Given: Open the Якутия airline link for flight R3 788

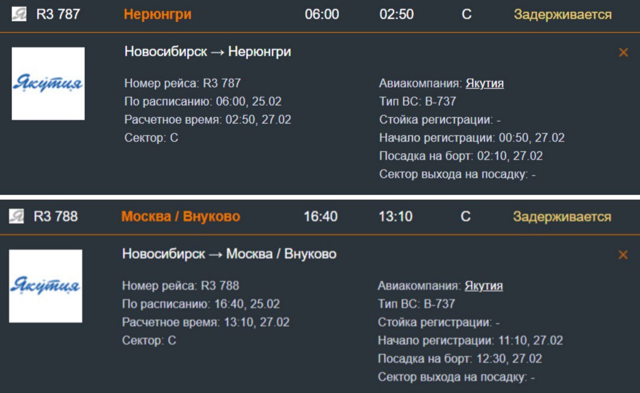Looking at the screenshot, I should [484, 286].
